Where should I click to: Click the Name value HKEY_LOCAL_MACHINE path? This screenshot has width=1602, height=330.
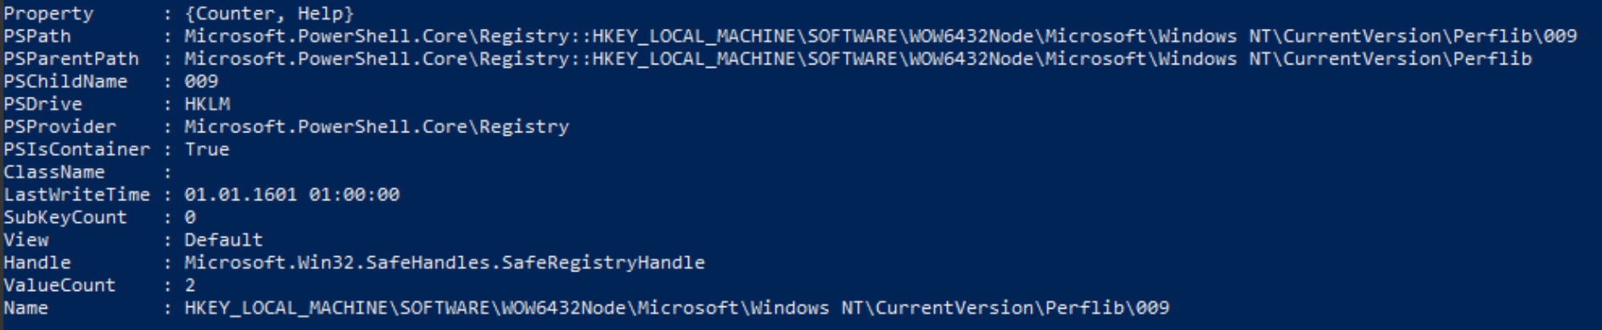pyautogui.click(x=676, y=308)
